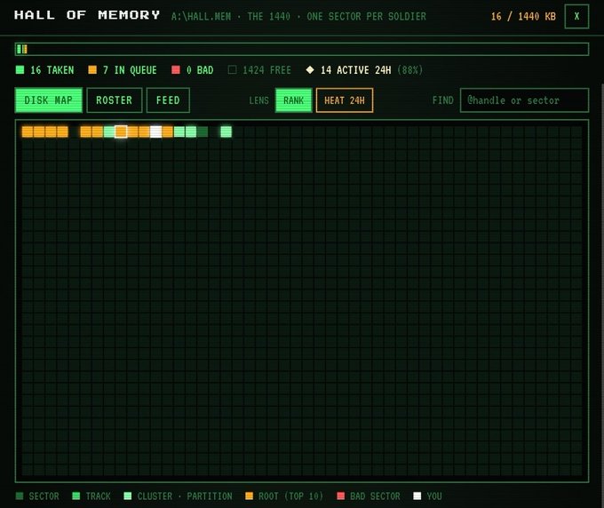This screenshot has width=604, height=508.
Task: Click the green TAKEN swatch in stats
Action: (x=20, y=69)
